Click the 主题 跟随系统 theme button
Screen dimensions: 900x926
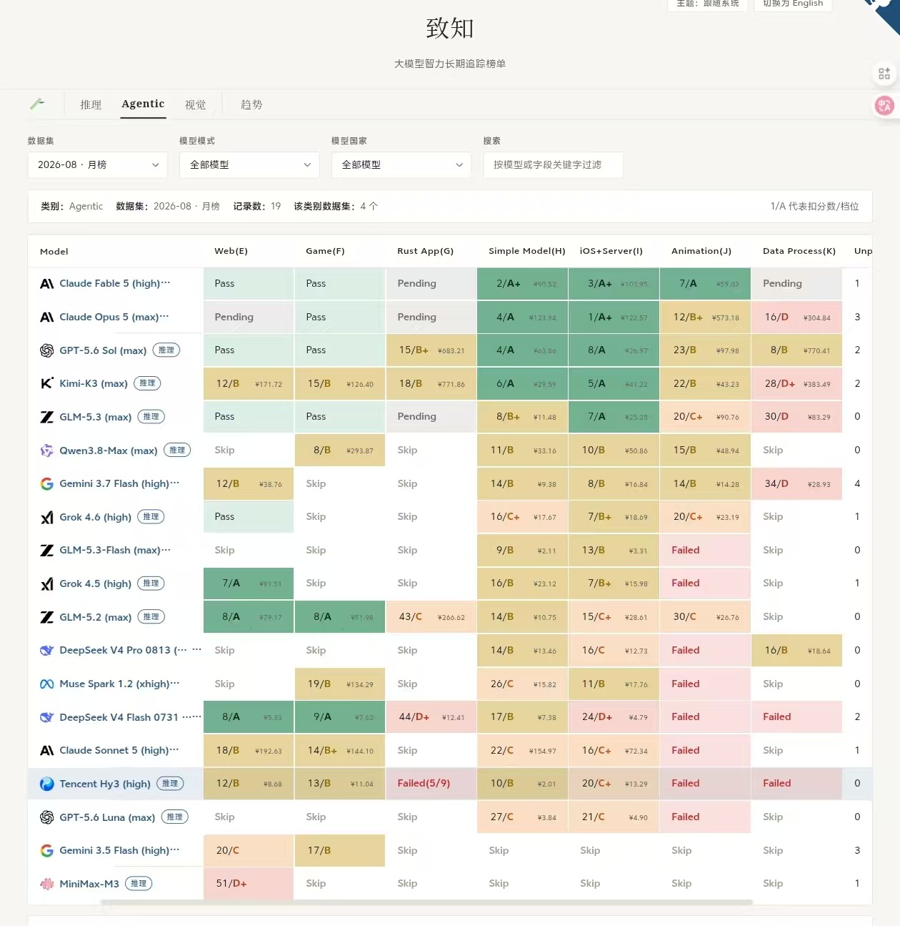click(x=708, y=4)
